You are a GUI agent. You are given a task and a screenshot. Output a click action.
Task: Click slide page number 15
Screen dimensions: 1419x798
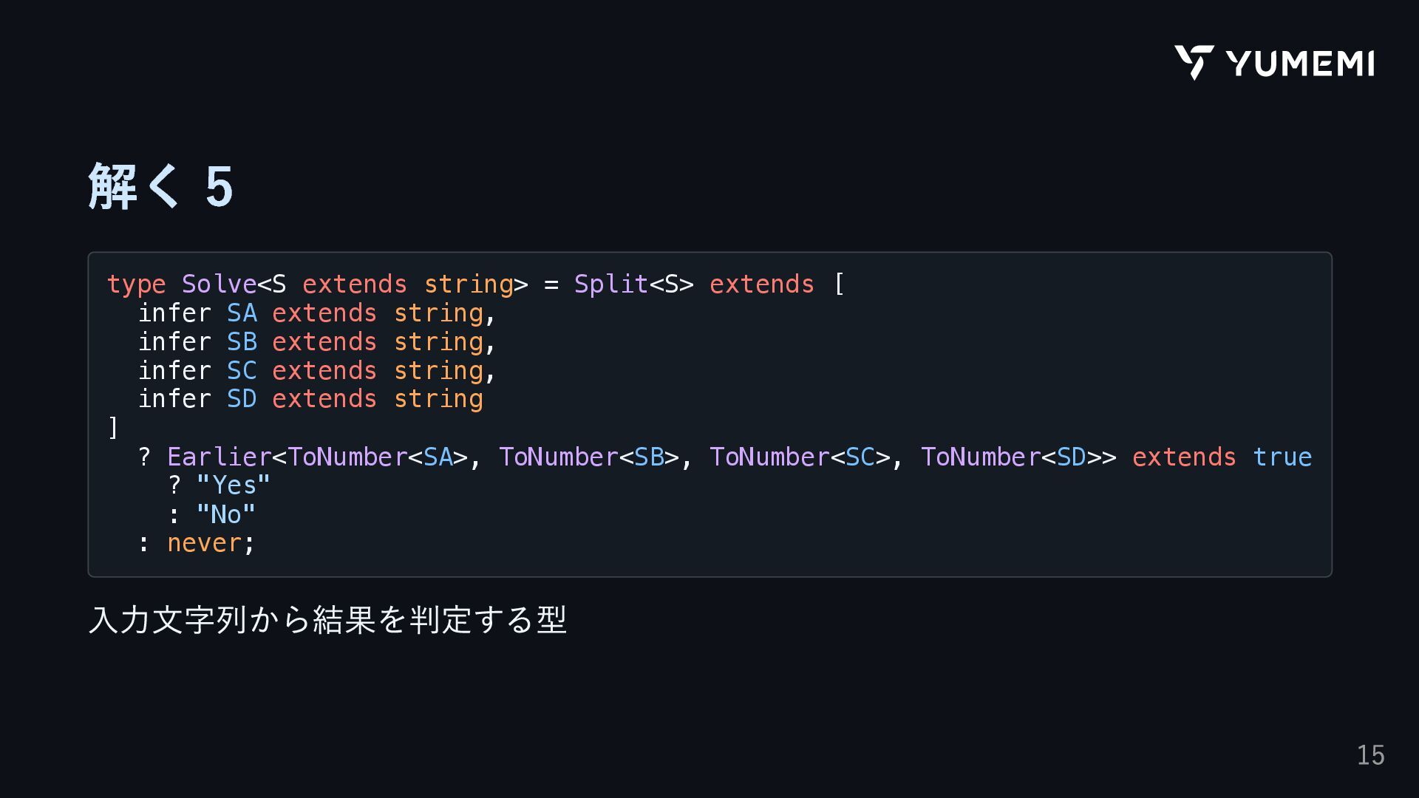(x=1370, y=755)
